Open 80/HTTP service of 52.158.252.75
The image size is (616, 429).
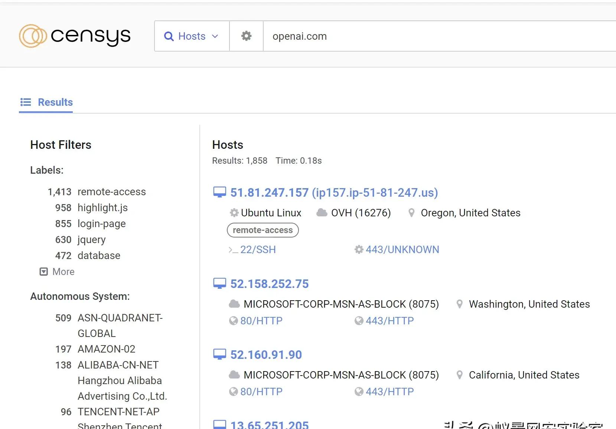261,321
